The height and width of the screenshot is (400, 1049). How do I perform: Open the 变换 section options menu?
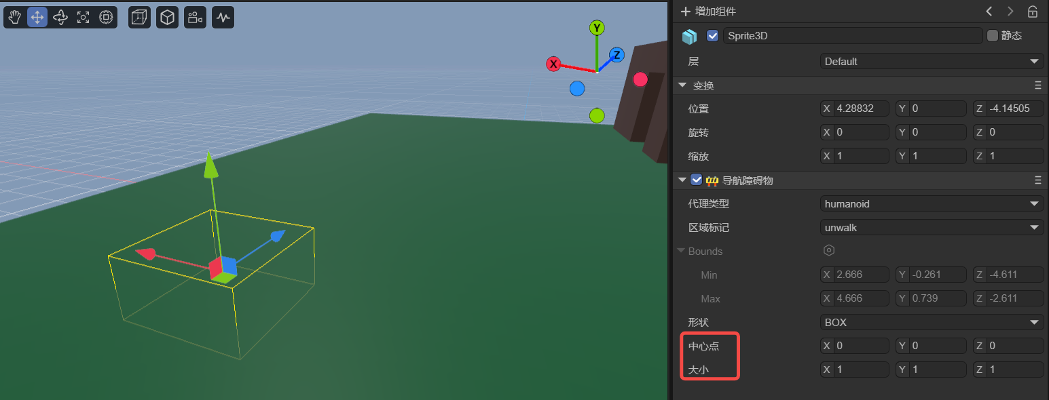click(1037, 85)
